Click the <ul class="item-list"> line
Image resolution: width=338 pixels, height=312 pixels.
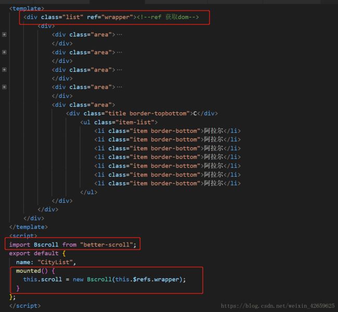click(119, 122)
